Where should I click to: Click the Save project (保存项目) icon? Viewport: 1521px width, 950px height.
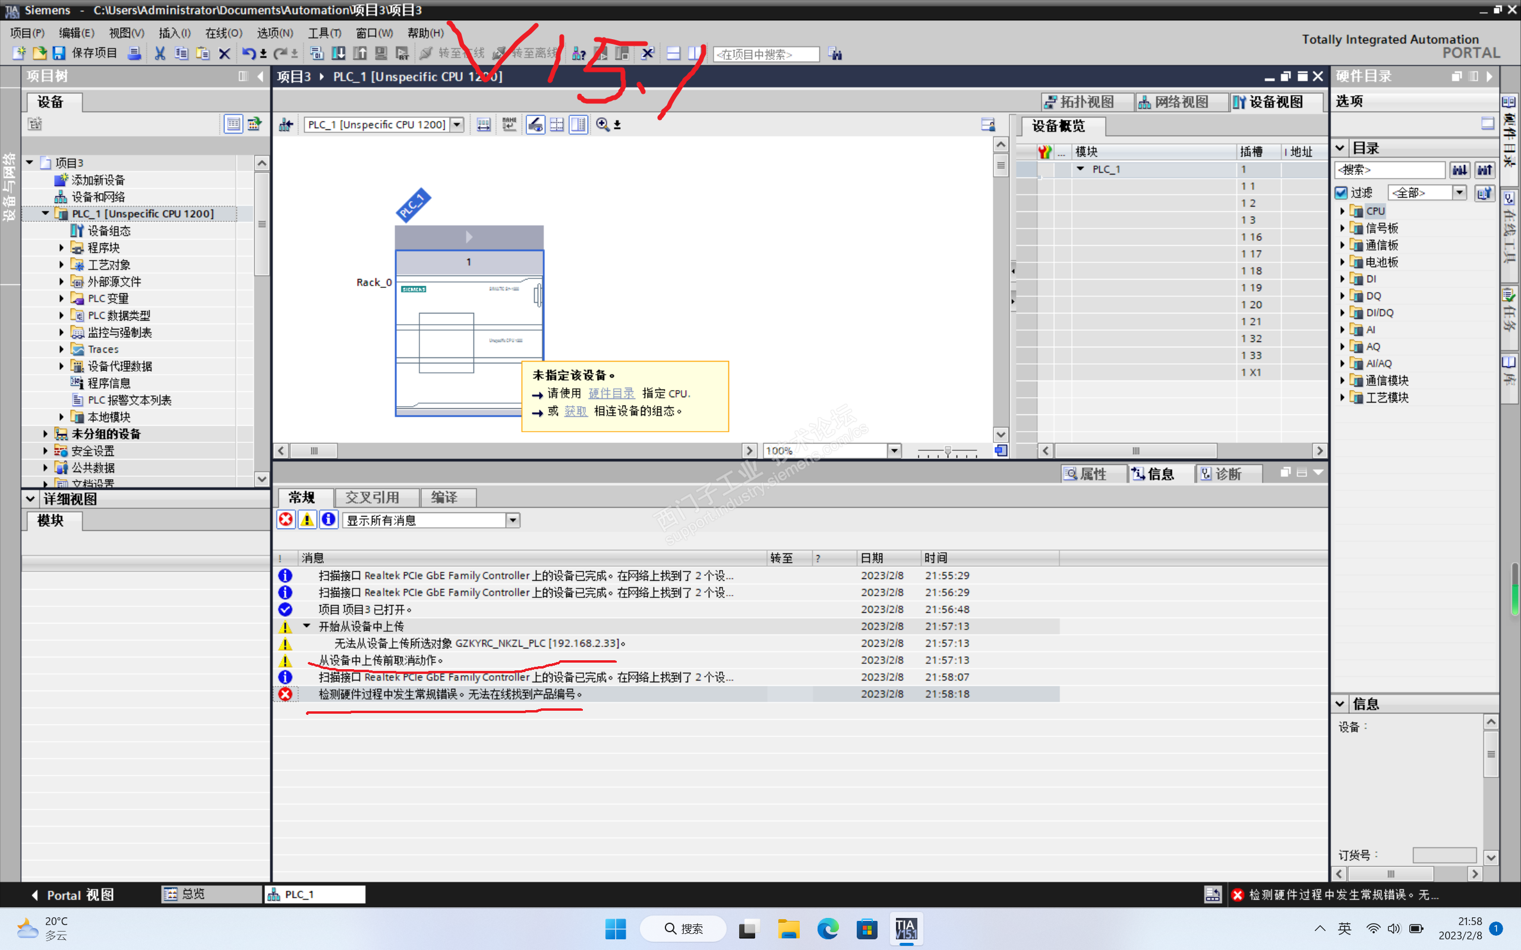coord(59,53)
